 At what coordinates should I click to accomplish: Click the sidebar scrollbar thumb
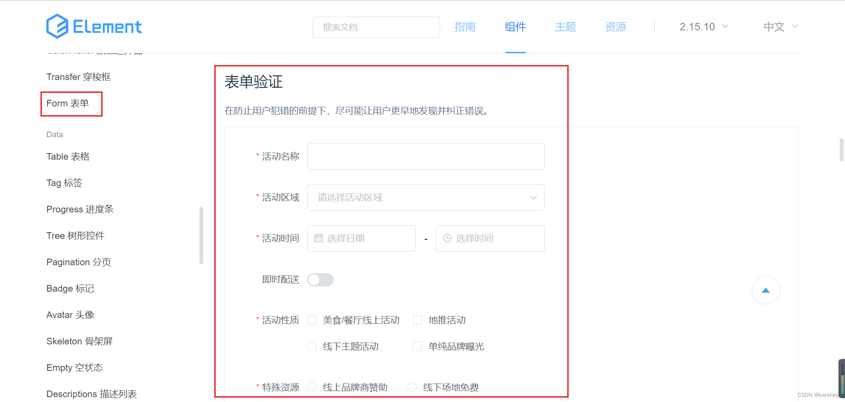pyautogui.click(x=201, y=235)
